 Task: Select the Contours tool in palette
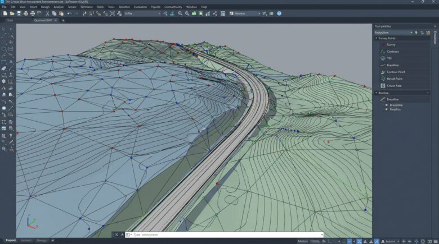pyautogui.click(x=404, y=52)
